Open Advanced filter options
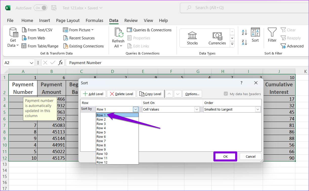 pos(292,46)
